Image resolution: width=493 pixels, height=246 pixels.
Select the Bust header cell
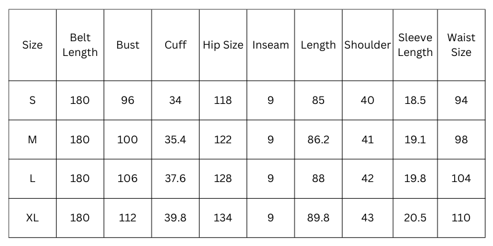[128, 45]
